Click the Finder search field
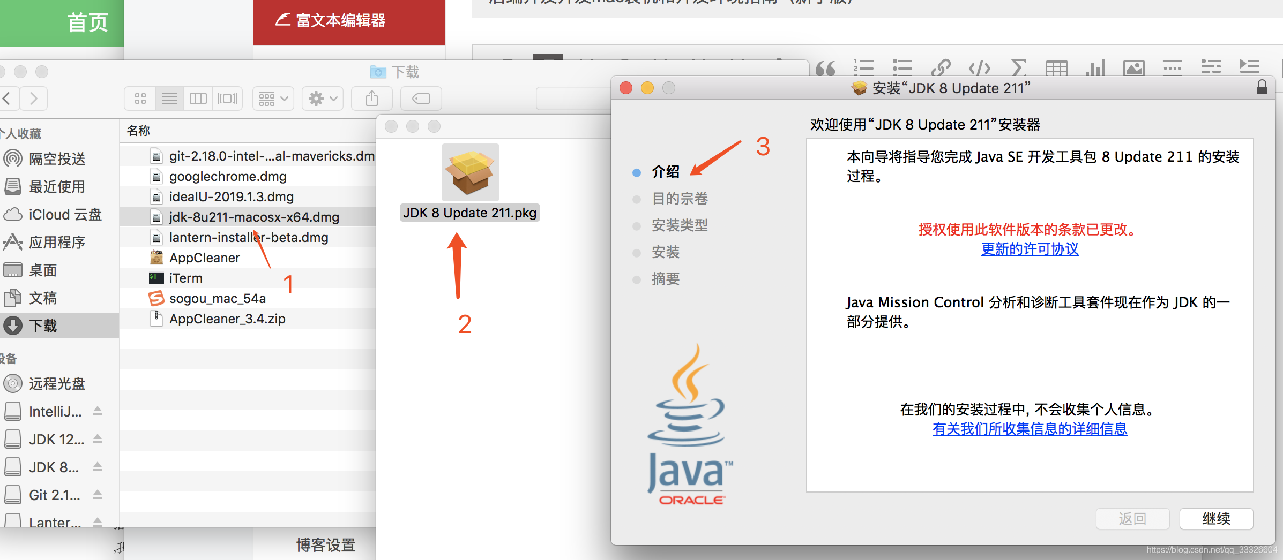 pyautogui.click(x=573, y=99)
